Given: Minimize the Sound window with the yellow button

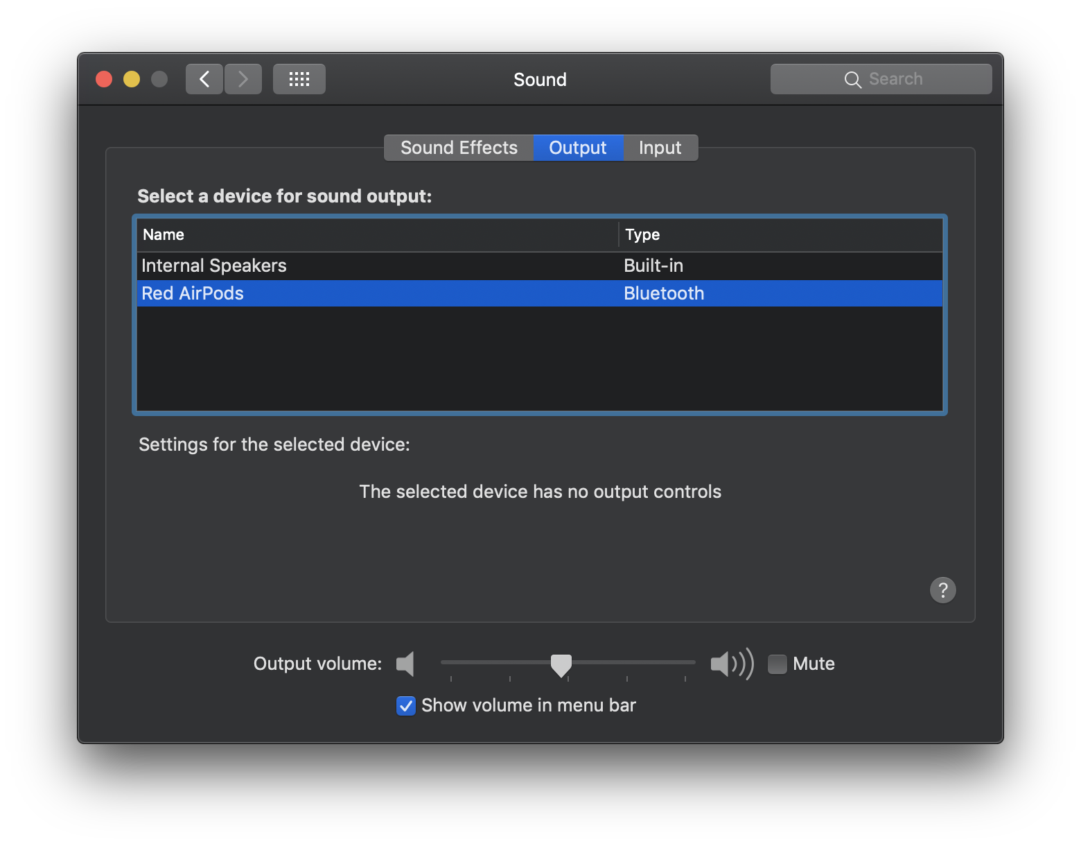Looking at the screenshot, I should [132, 79].
